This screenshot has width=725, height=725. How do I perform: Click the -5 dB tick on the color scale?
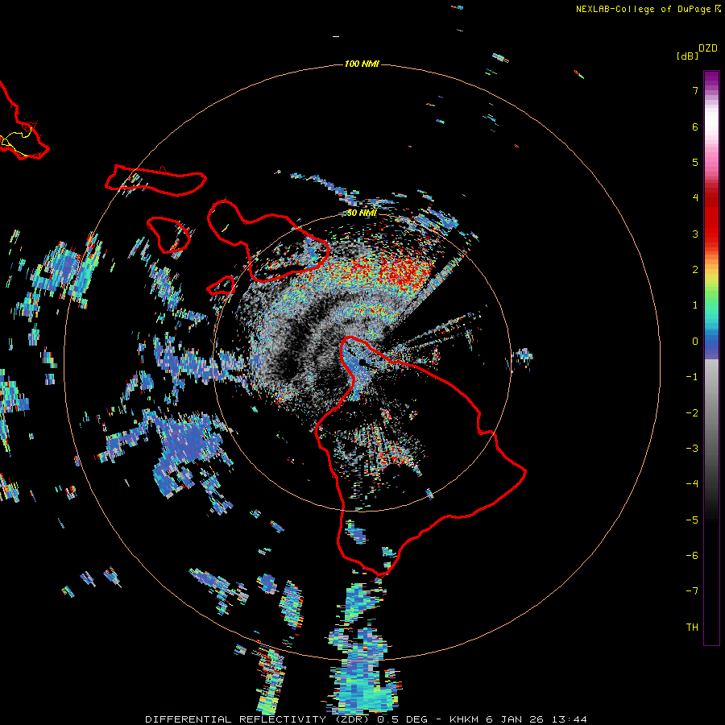(x=692, y=520)
